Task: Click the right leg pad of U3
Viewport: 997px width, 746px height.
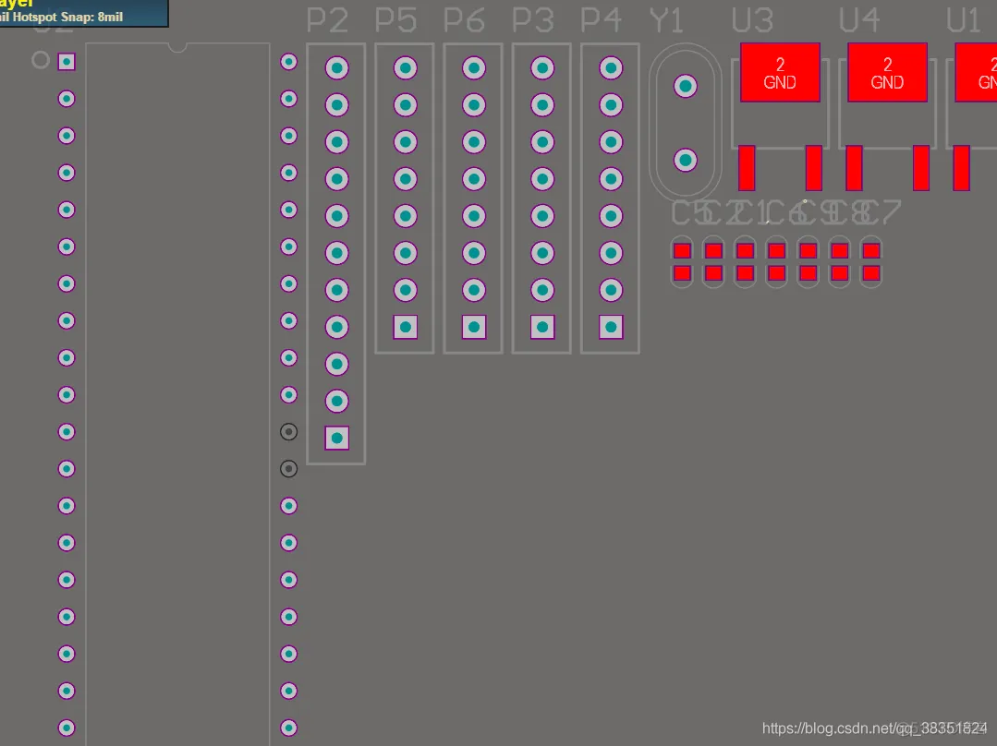Action: point(814,168)
